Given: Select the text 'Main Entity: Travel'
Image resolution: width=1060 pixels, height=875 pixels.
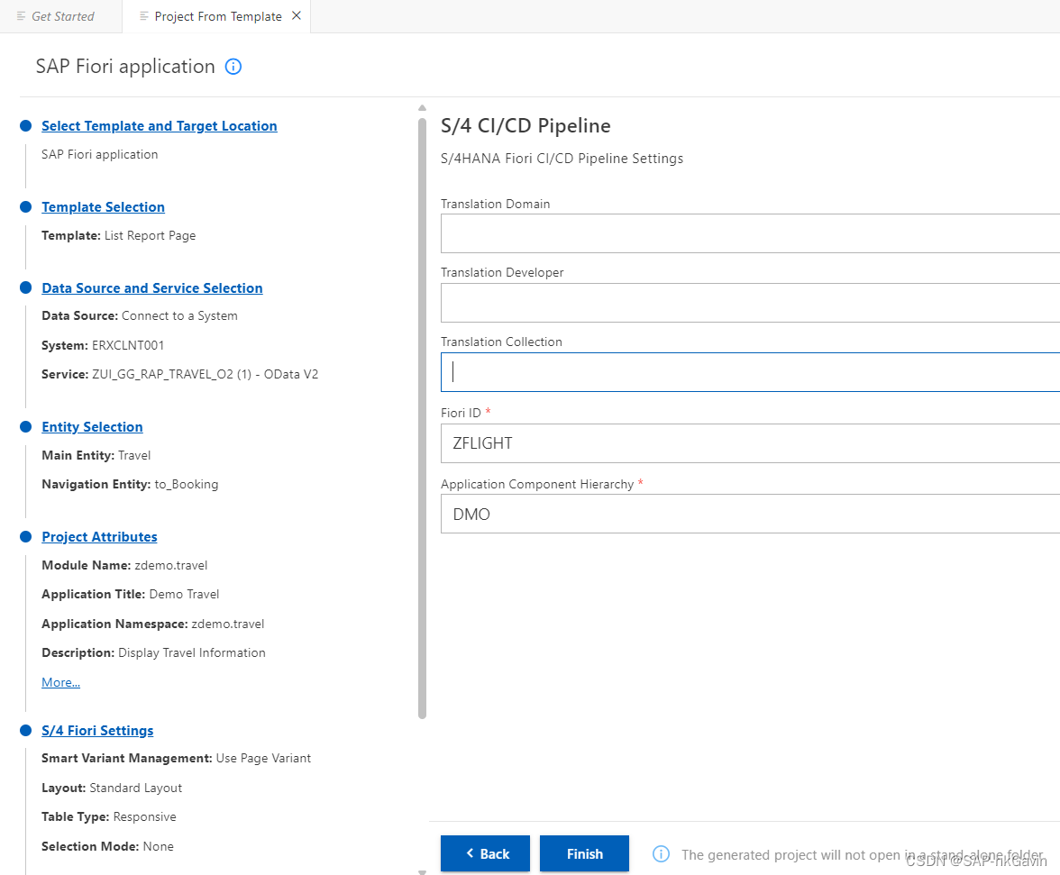Looking at the screenshot, I should tap(96, 455).
